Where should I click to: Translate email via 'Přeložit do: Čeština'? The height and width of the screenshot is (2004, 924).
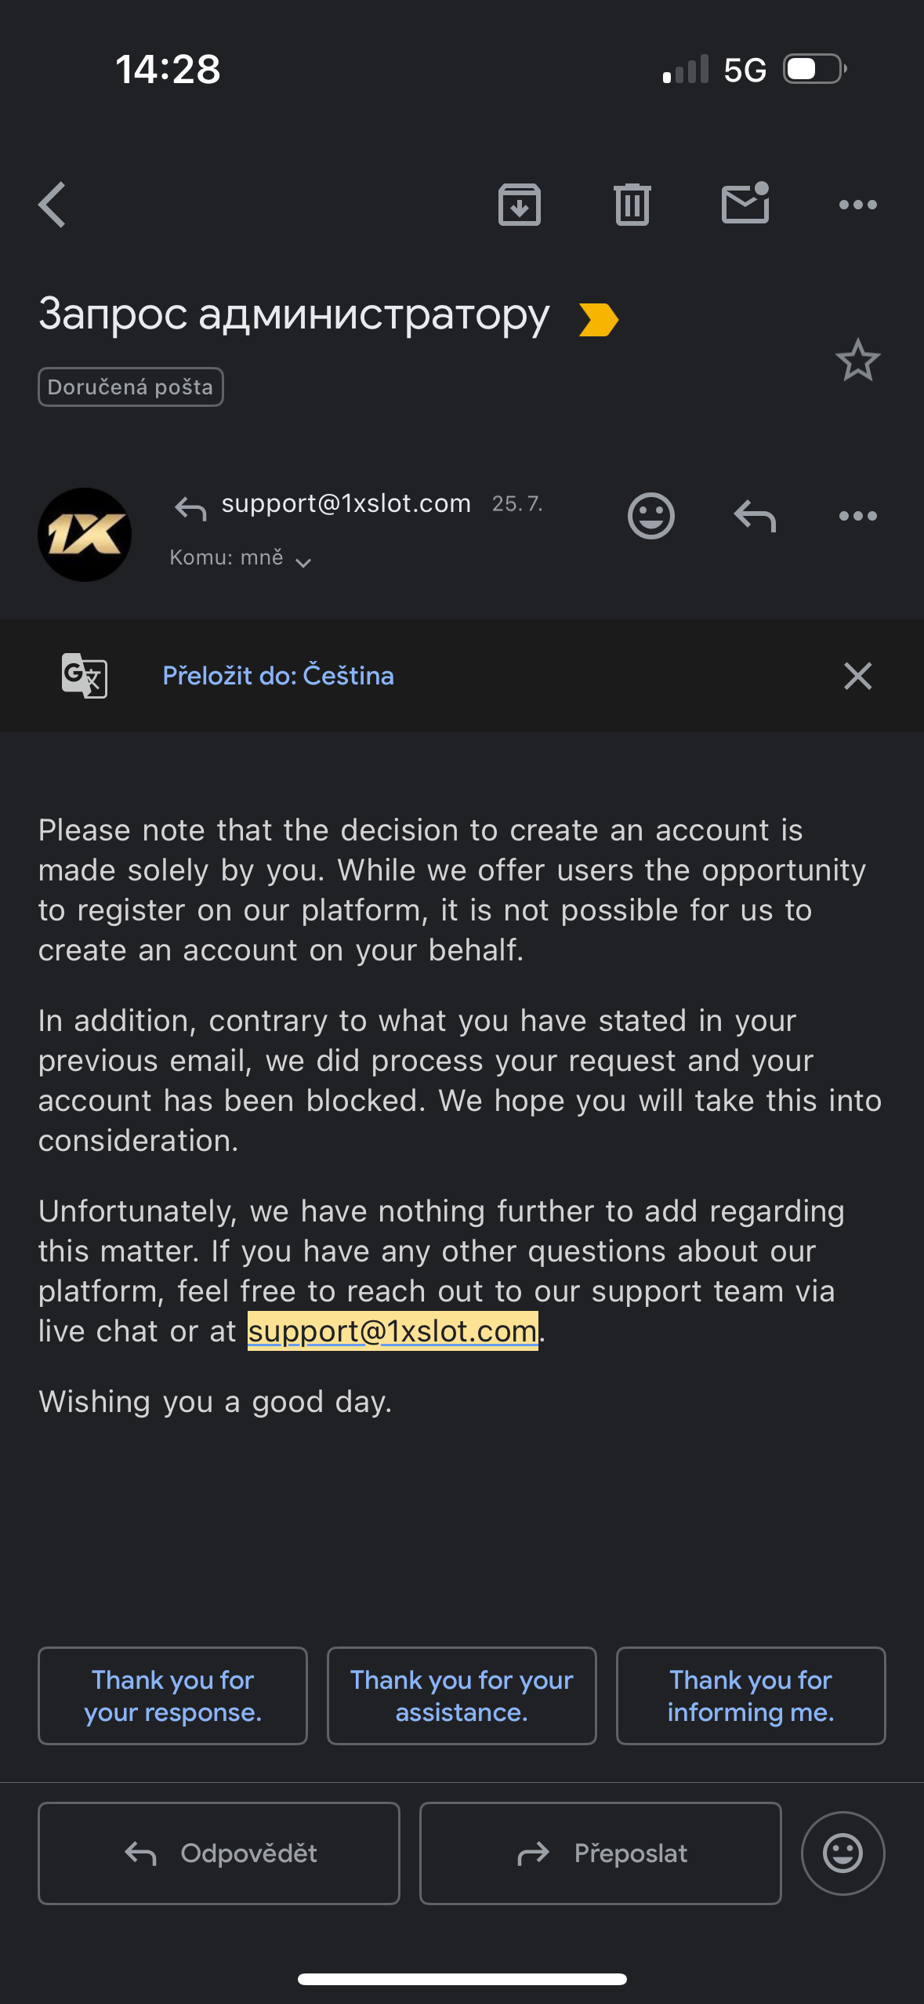[x=278, y=676]
